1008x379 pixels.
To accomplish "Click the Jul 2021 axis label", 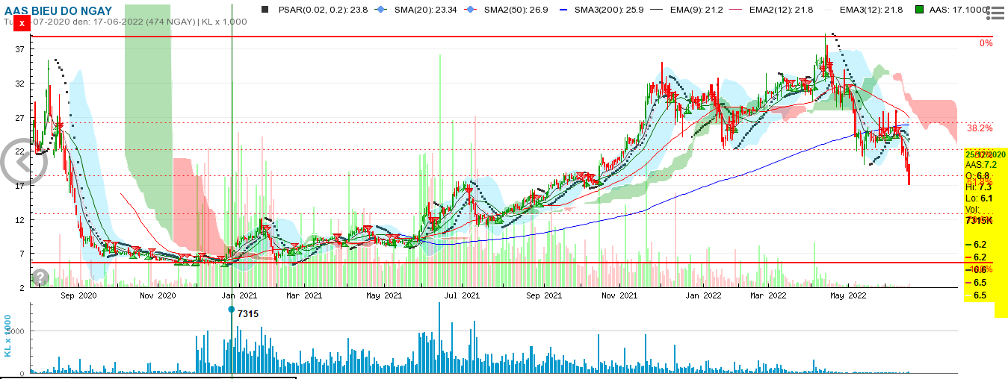I will click(461, 295).
